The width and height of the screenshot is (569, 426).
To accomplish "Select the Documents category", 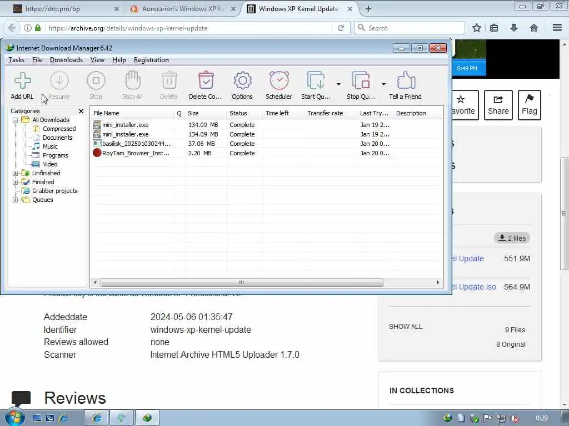I will click(57, 138).
